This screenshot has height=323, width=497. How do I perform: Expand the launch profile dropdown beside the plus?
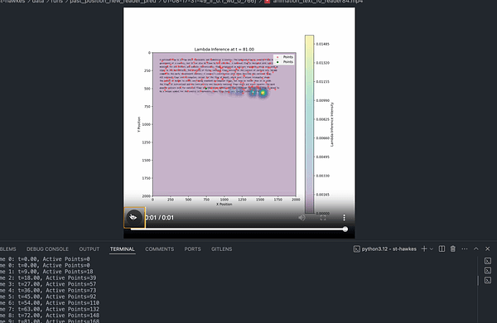(432, 249)
